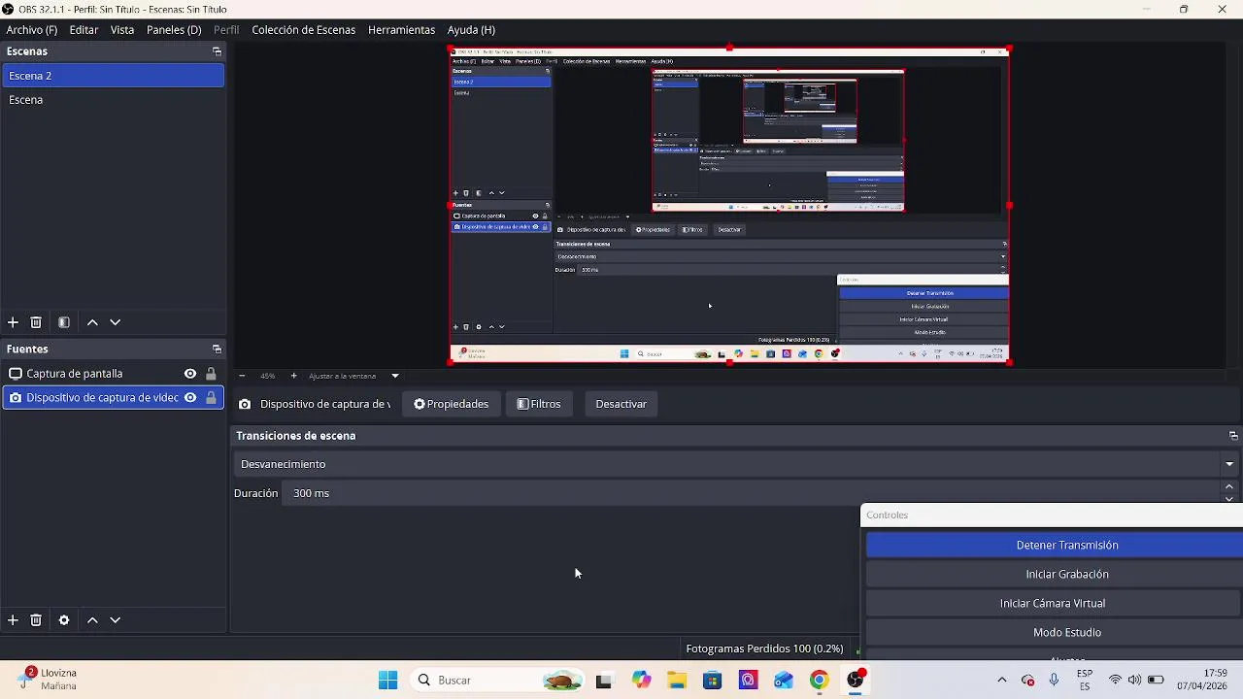Image resolution: width=1243 pixels, height=699 pixels.
Task: Open the Colección de Escenas menu
Action: coord(304,30)
